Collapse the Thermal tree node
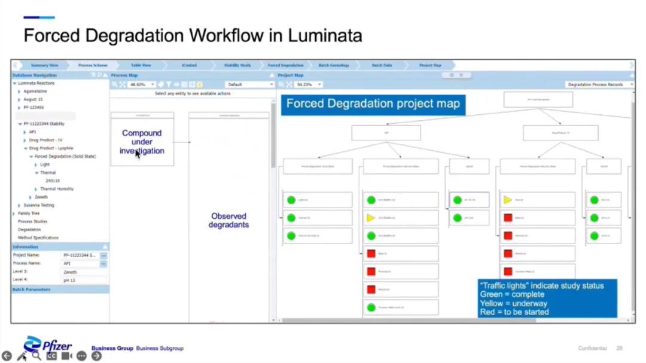The height and width of the screenshot is (363, 646). tap(36, 173)
